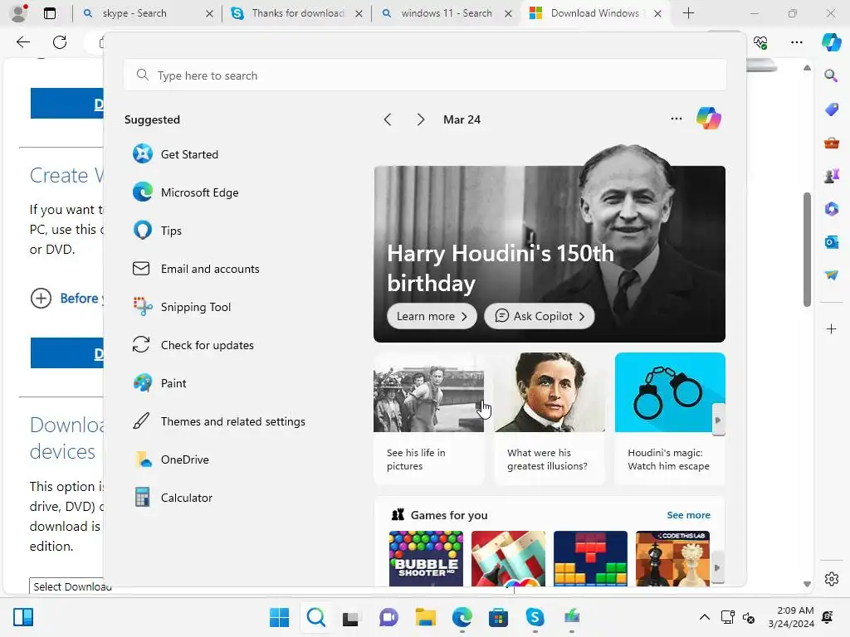Click the Copilot icon in search panel
Viewport: 850px width, 637px height.
tap(709, 119)
